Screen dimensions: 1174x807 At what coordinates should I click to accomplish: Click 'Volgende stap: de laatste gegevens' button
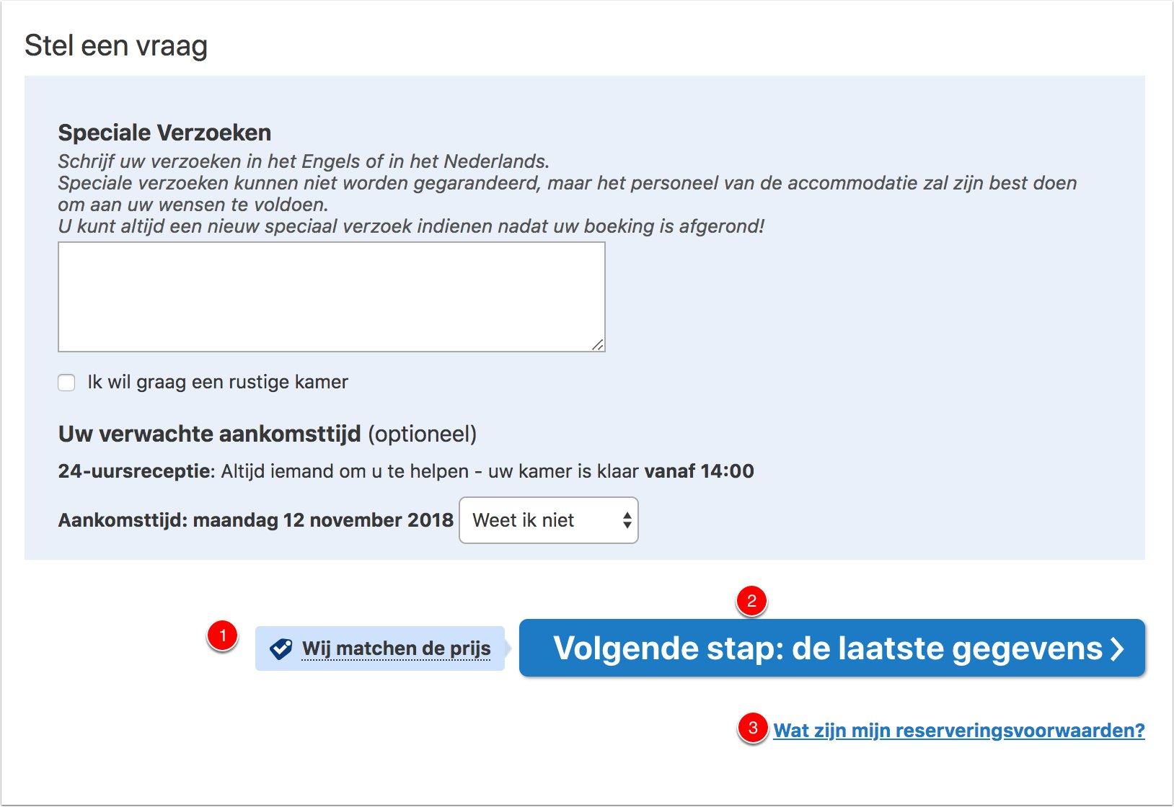832,648
